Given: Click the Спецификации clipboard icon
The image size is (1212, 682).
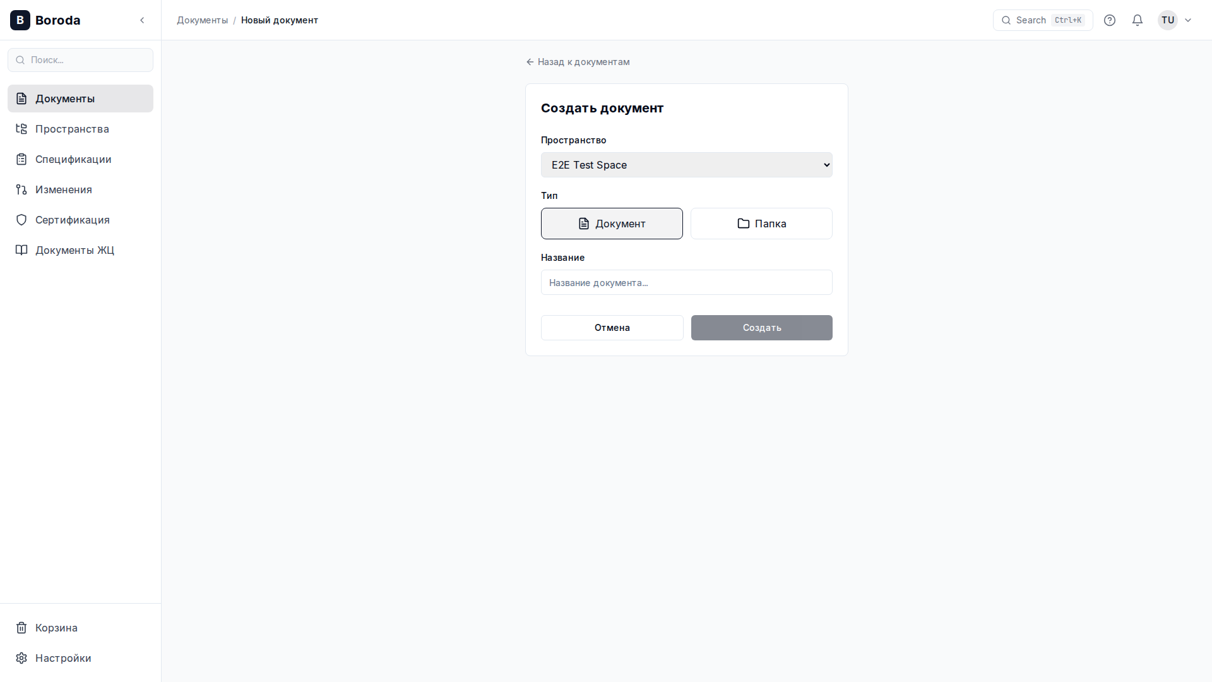Looking at the screenshot, I should (21, 159).
